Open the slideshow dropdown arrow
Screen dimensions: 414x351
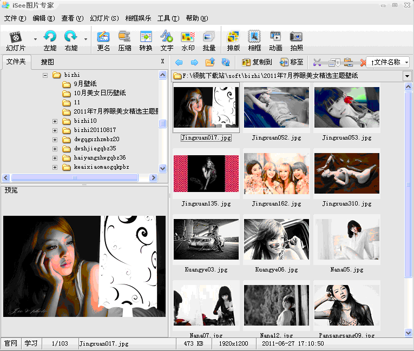pyautogui.click(x=35, y=39)
